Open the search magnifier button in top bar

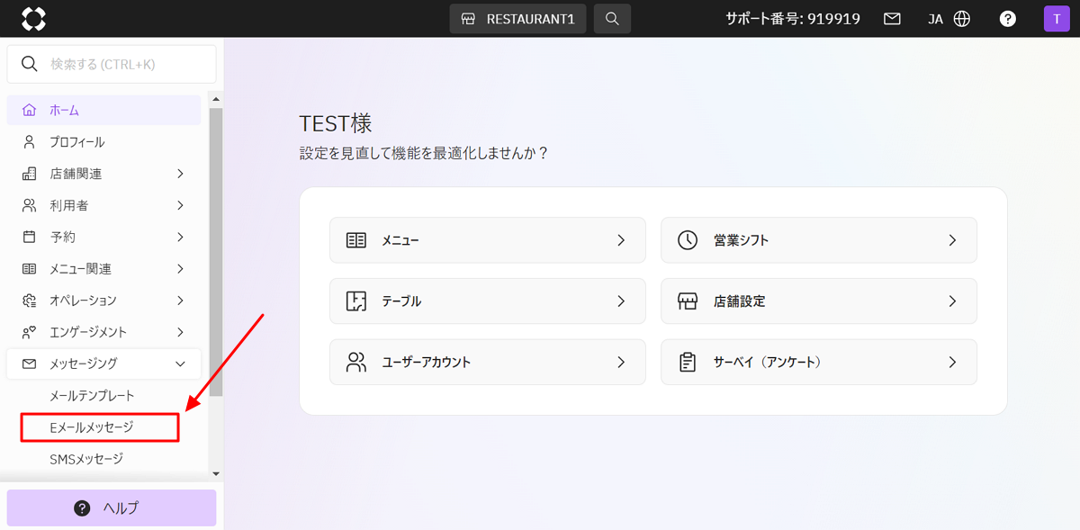pyautogui.click(x=612, y=19)
